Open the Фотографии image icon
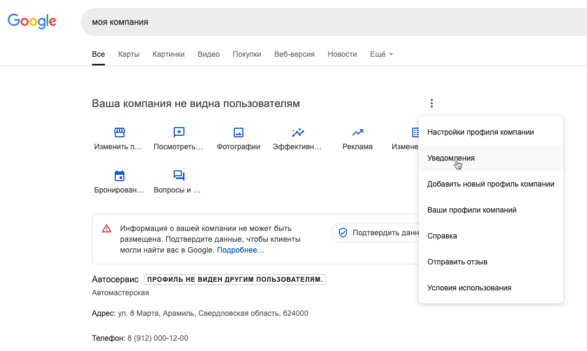Image resolution: width=587 pixels, height=351 pixels. click(239, 132)
